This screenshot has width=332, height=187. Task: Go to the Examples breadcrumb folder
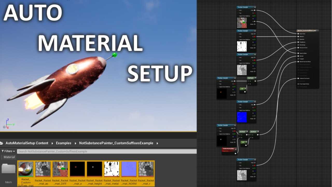(64, 143)
